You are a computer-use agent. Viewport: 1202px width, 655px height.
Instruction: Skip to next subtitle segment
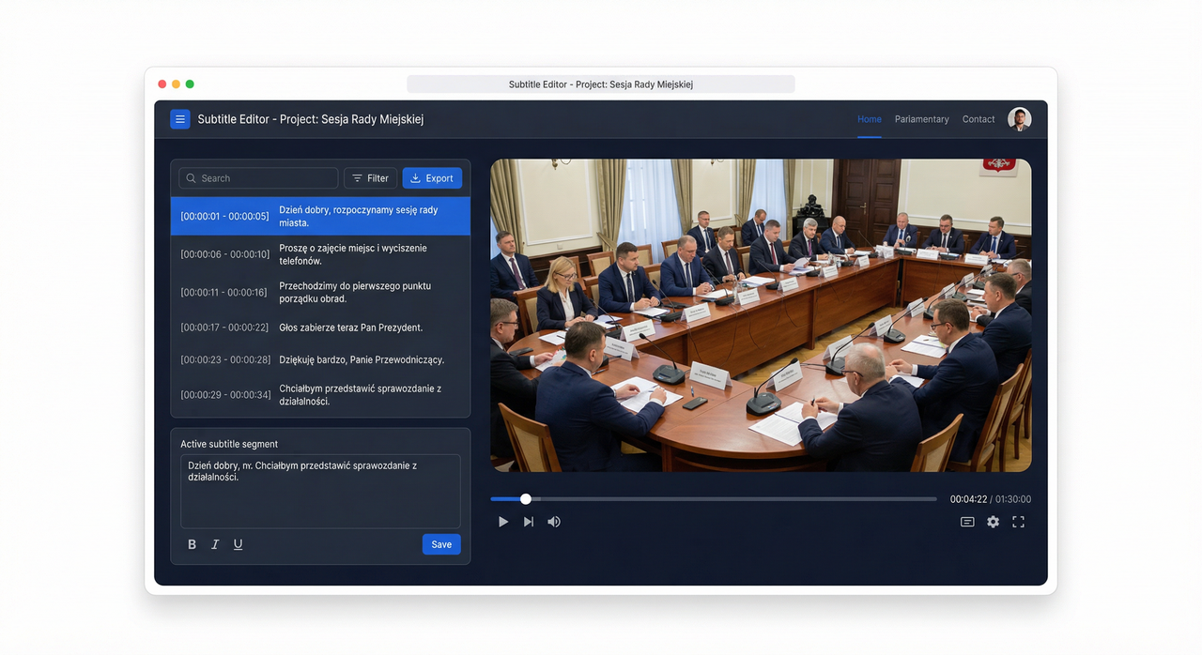click(x=529, y=522)
